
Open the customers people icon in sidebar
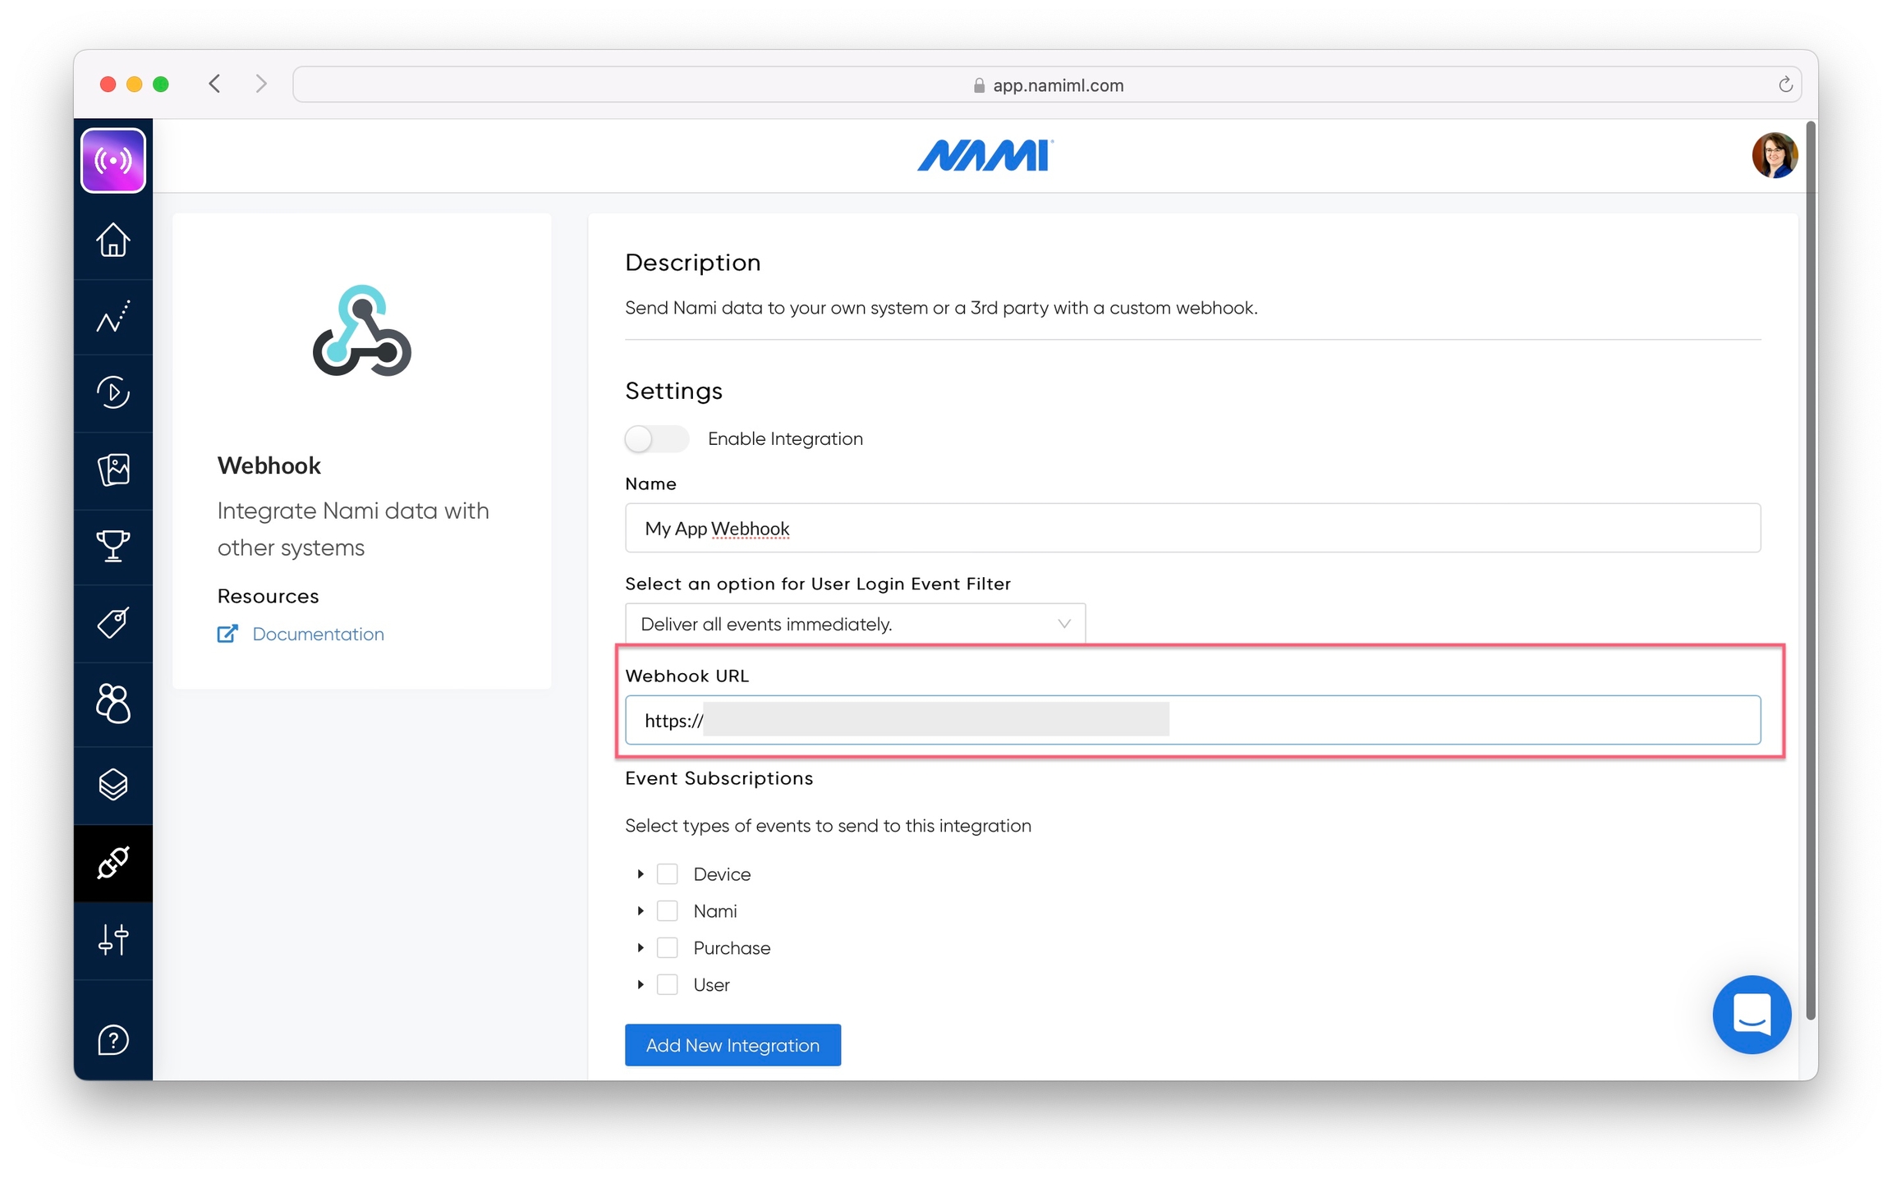(x=113, y=704)
